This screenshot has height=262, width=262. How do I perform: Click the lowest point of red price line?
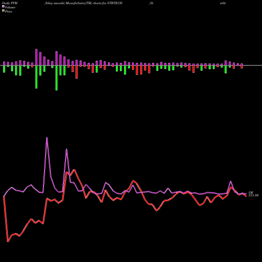8,242
